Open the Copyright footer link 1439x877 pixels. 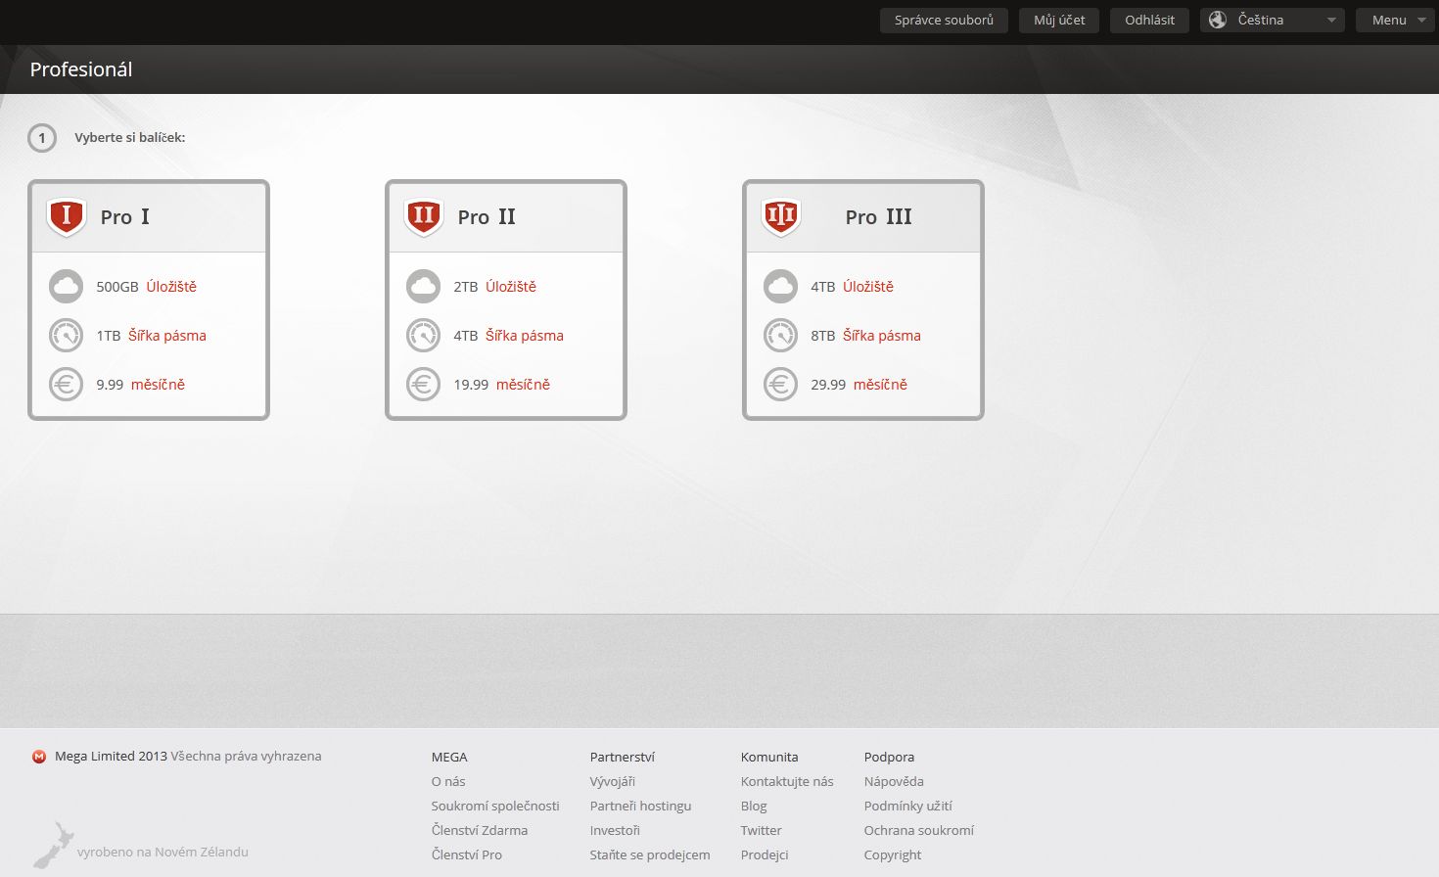[x=893, y=854]
